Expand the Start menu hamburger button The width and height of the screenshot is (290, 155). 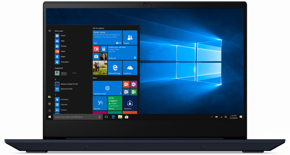click(x=50, y=31)
